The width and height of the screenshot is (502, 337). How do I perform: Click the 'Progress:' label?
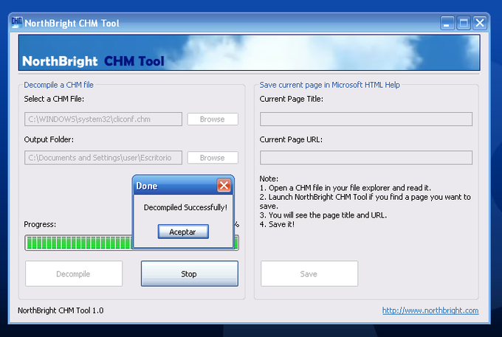(x=40, y=224)
